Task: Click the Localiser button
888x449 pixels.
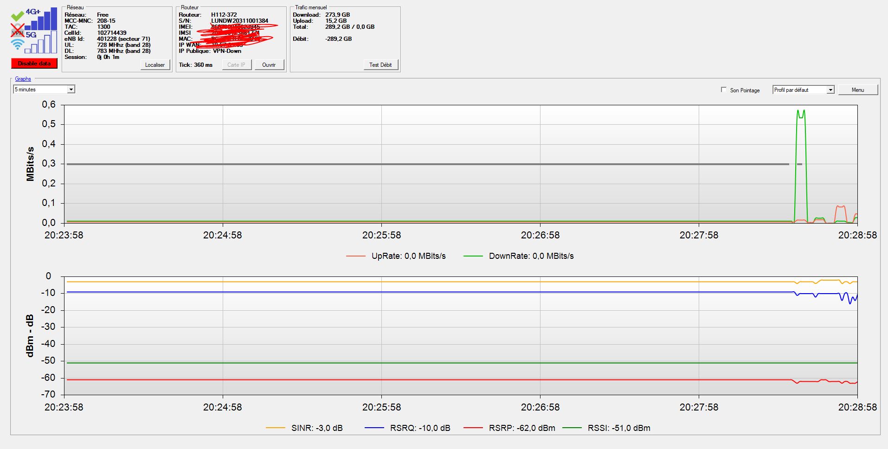Action: [155, 65]
